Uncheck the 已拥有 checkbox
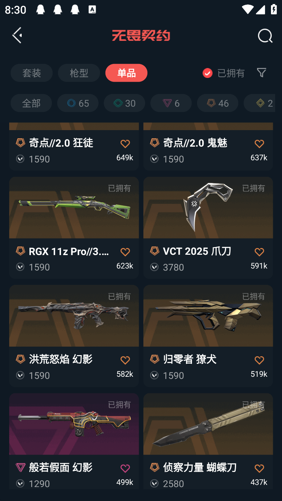Screen dimensions: 282x501 (207, 73)
